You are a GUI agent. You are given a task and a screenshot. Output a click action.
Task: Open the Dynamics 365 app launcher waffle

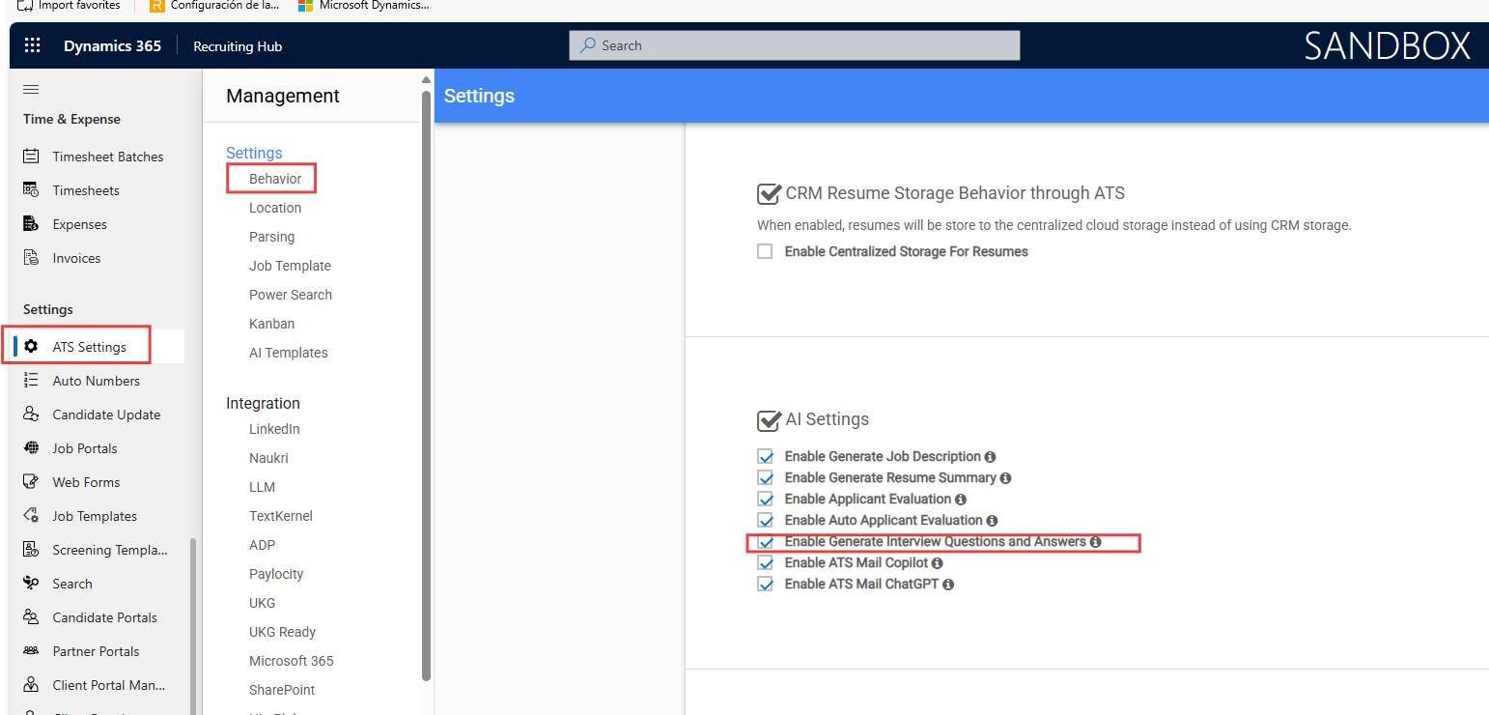point(33,45)
